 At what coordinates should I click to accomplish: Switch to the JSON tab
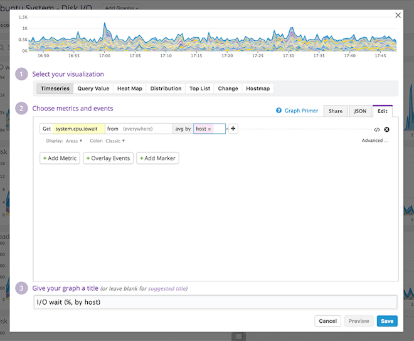[x=360, y=111]
